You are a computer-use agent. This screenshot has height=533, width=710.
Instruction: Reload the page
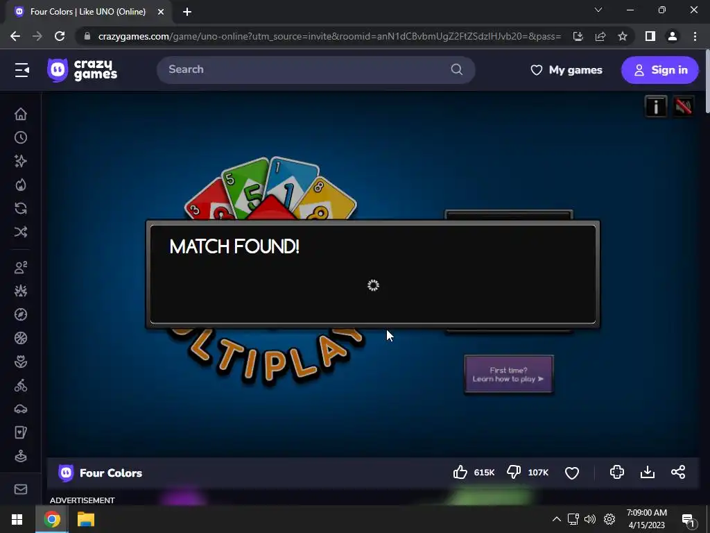[x=60, y=36]
